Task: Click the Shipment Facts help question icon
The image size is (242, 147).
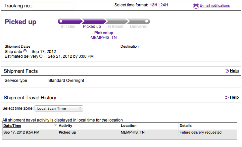Action: [227, 71]
